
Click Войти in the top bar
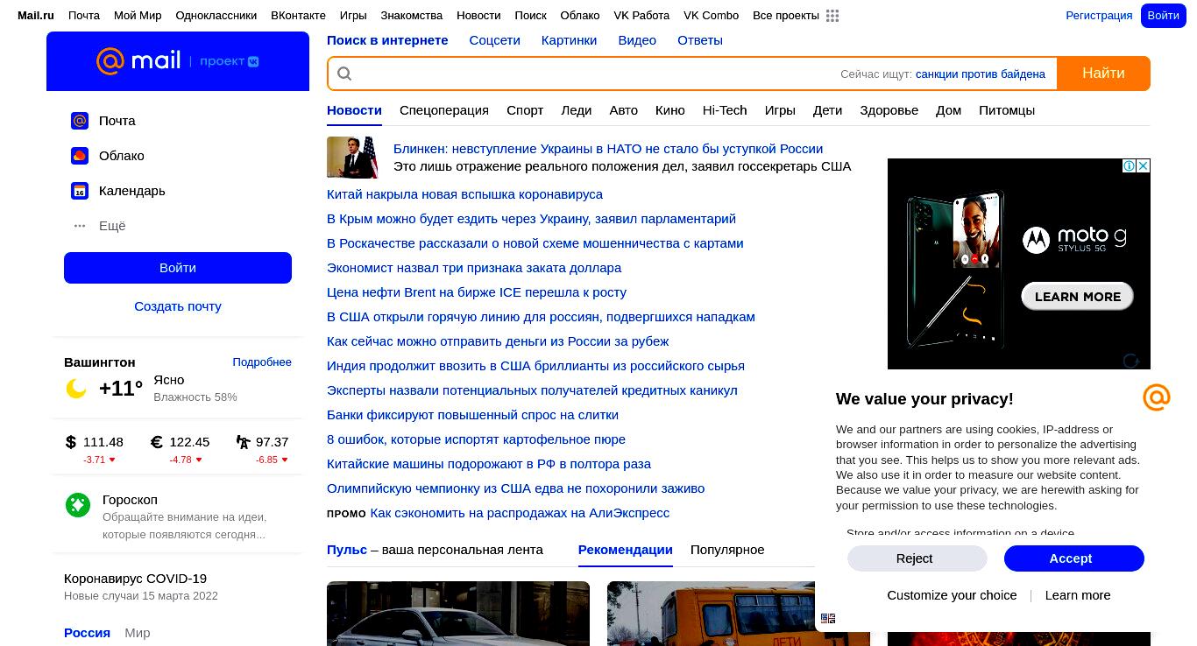pos(1163,16)
